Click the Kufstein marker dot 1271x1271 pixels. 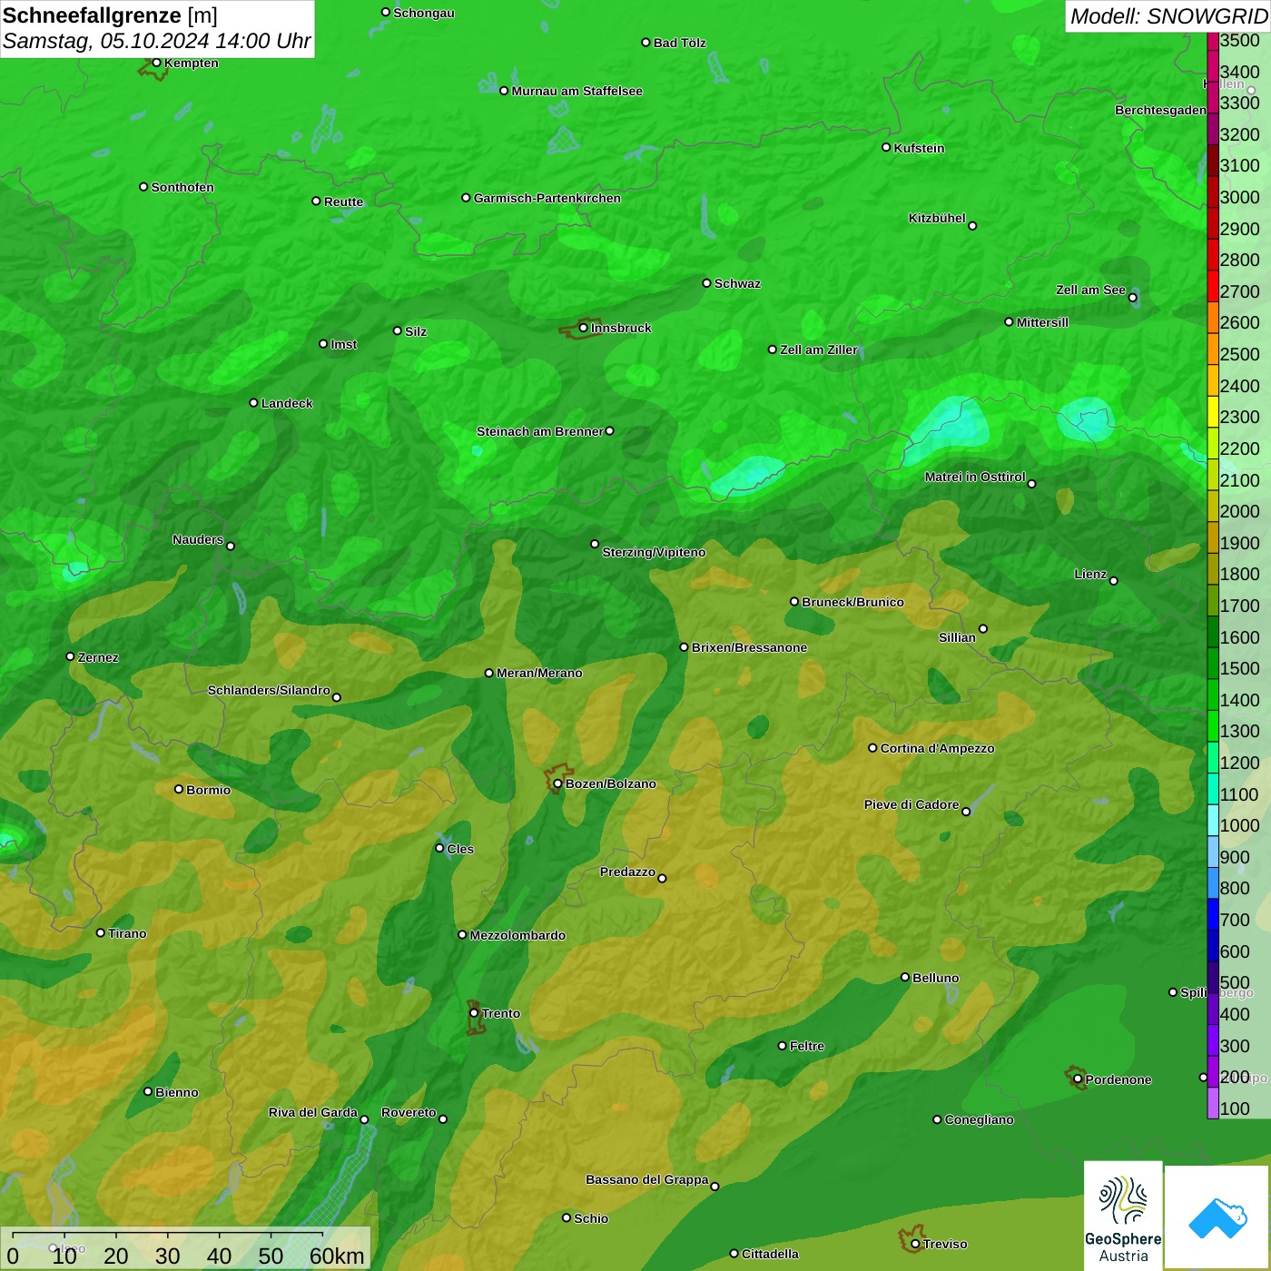(886, 147)
